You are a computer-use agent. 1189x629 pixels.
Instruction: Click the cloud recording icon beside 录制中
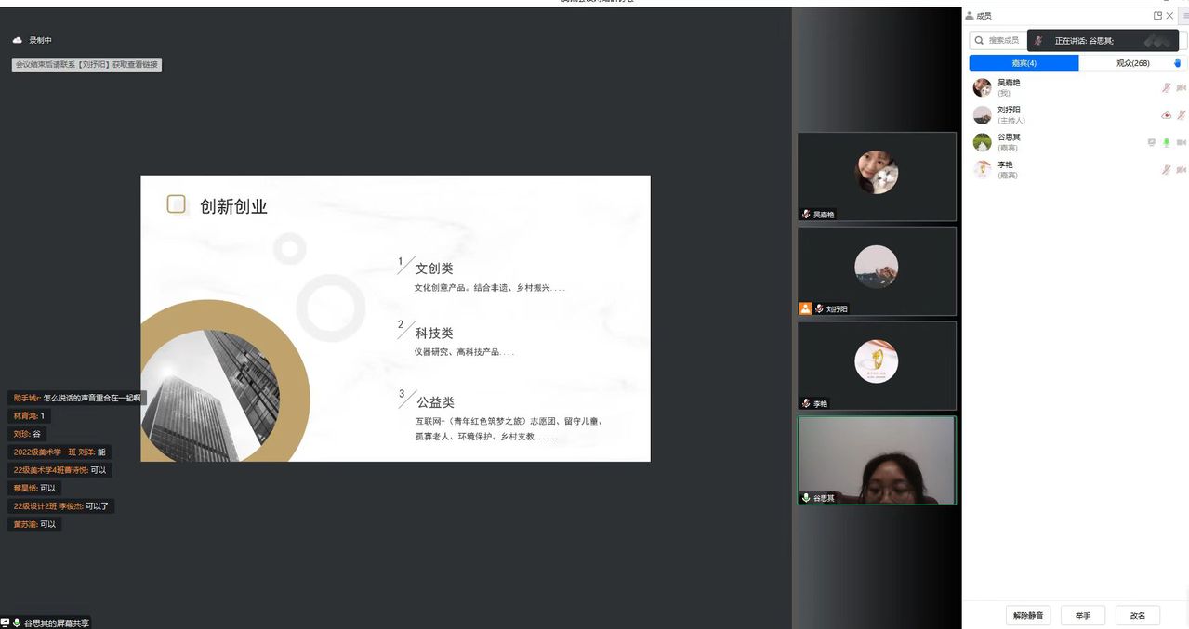tap(17, 40)
